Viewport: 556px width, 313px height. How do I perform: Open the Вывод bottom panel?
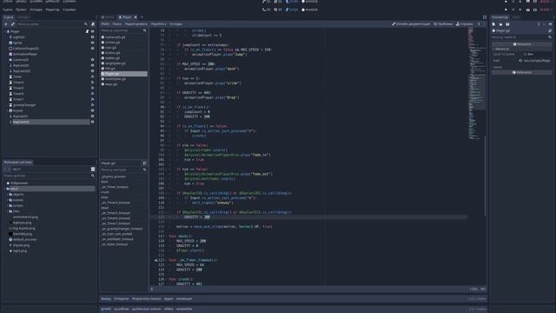106,299
